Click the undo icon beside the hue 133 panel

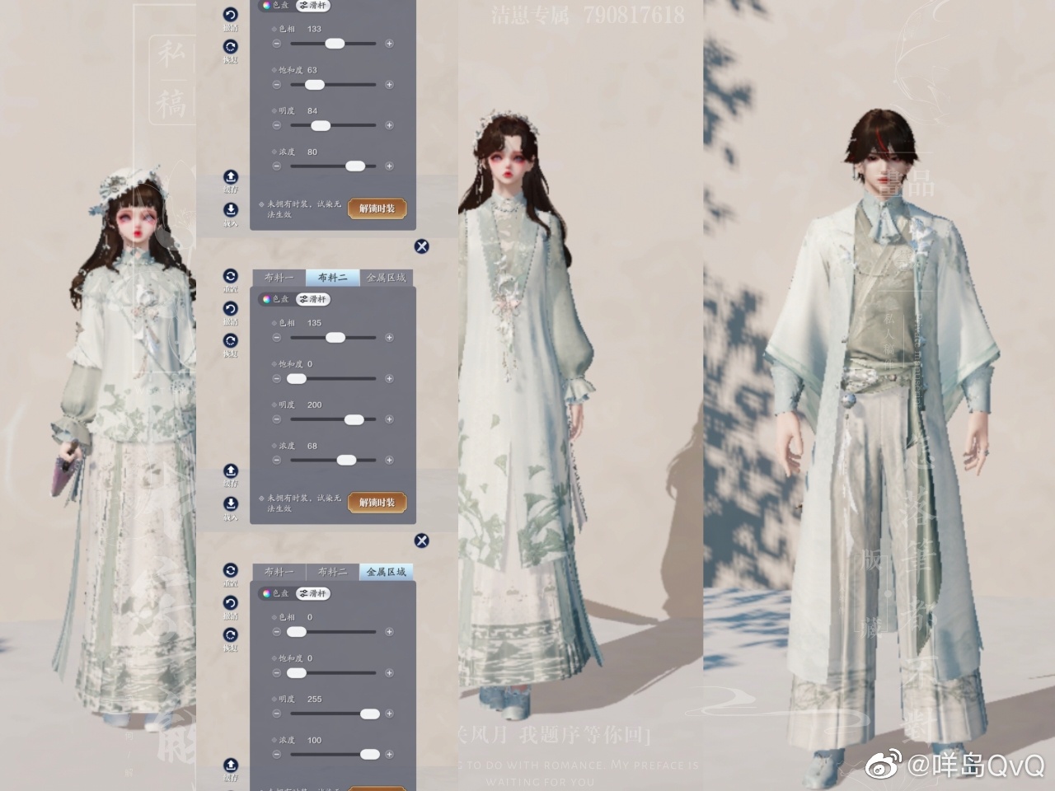pyautogui.click(x=231, y=15)
